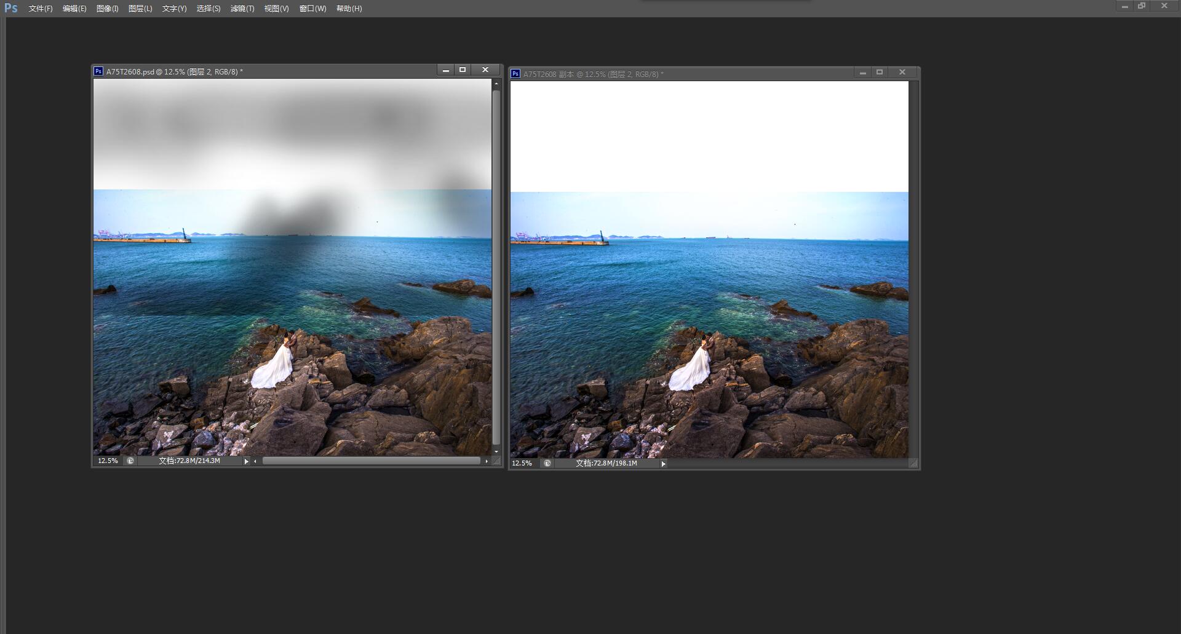Screen dimensions: 1181x634
Task: Open the 图层(L) menu
Action: (140, 9)
